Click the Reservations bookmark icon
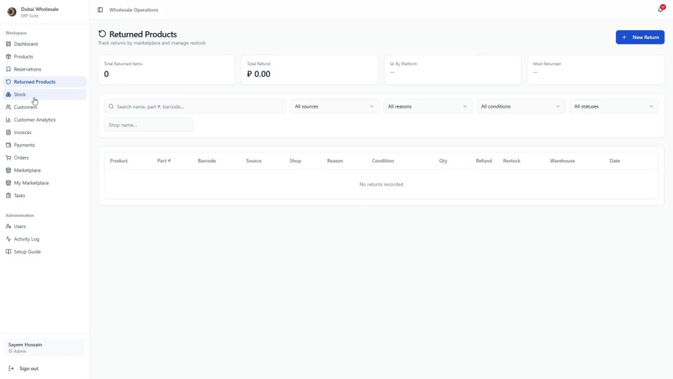This screenshot has width=673, height=379. (8, 69)
